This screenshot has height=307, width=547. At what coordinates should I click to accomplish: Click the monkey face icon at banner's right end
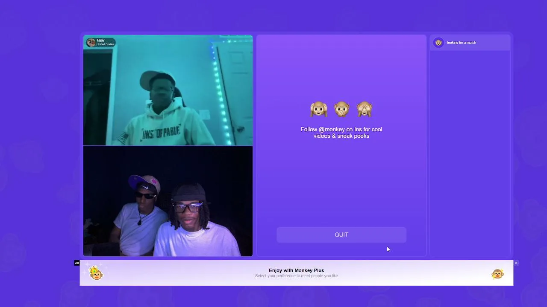(497, 274)
